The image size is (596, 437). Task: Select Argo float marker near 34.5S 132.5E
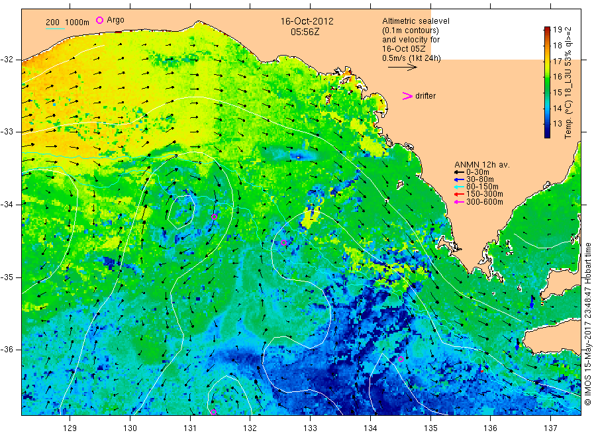tap(283, 243)
